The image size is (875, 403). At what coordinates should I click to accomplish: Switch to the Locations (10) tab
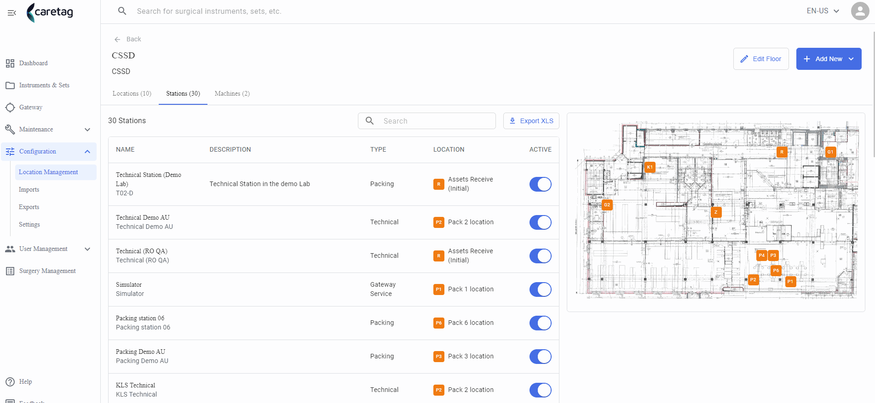tap(132, 94)
